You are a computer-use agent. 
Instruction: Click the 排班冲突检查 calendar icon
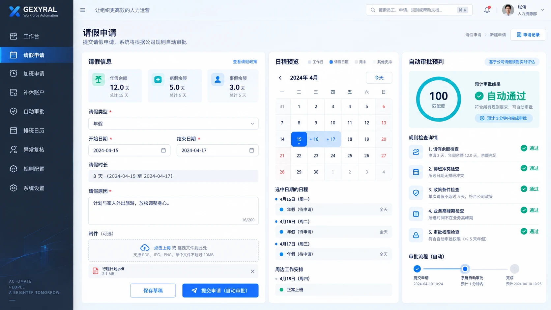(x=416, y=172)
